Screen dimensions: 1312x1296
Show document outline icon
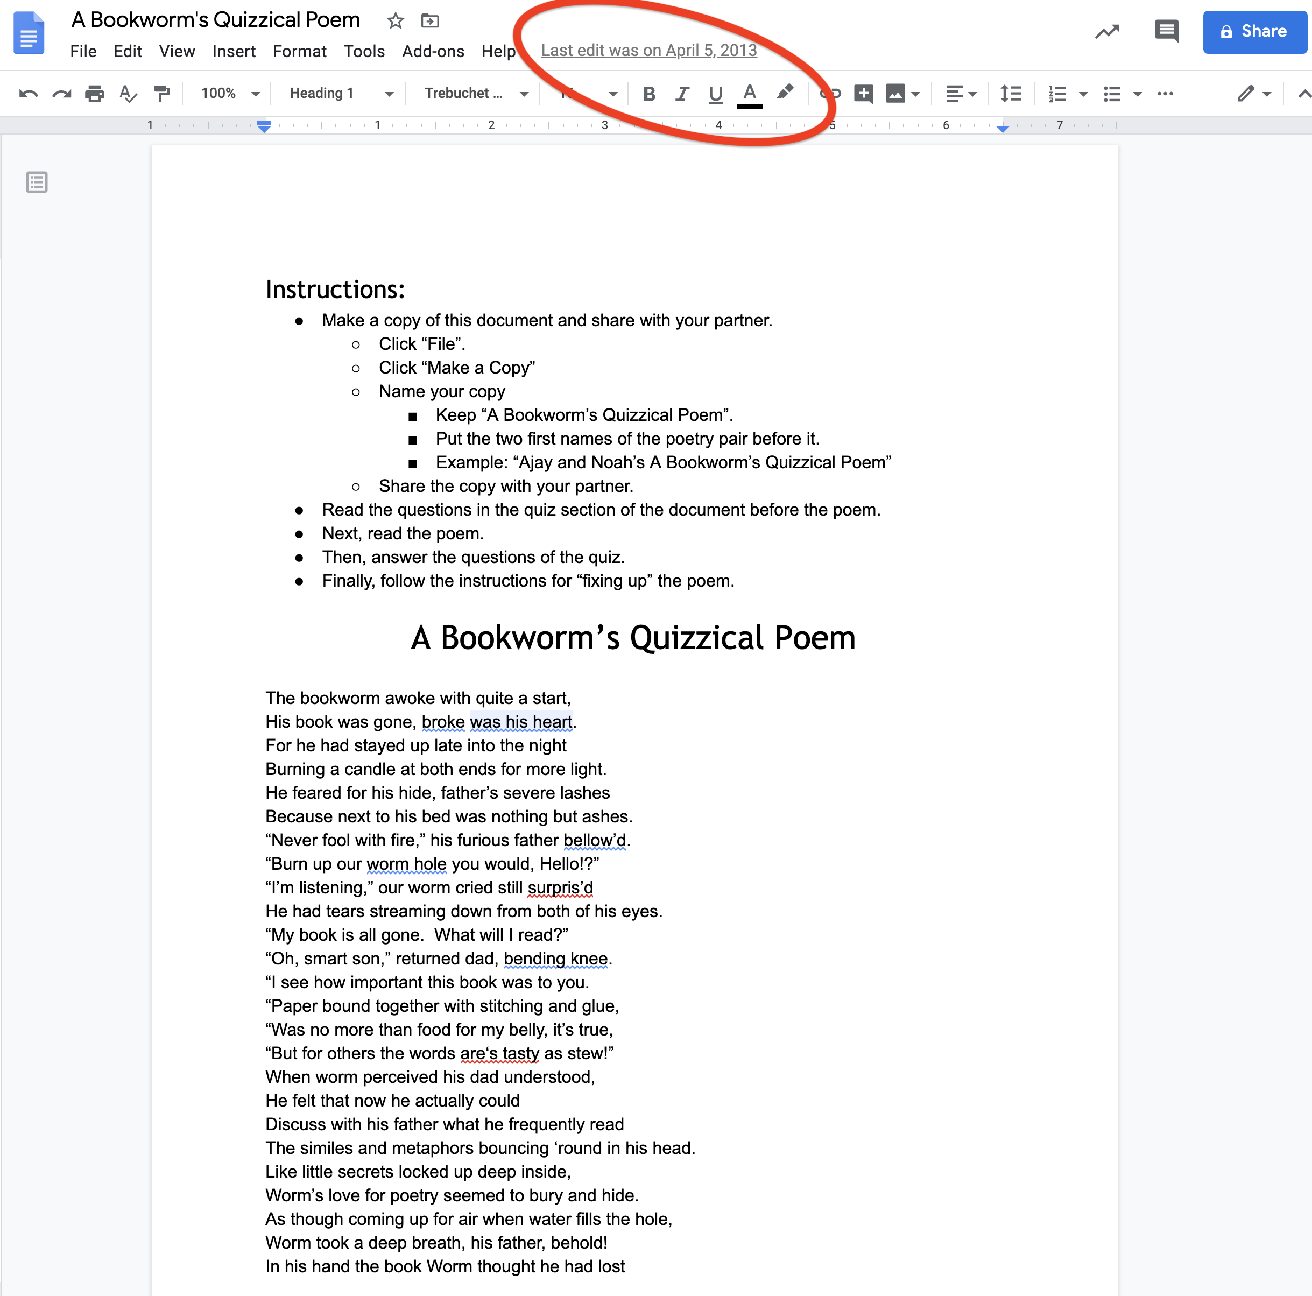coord(37,182)
